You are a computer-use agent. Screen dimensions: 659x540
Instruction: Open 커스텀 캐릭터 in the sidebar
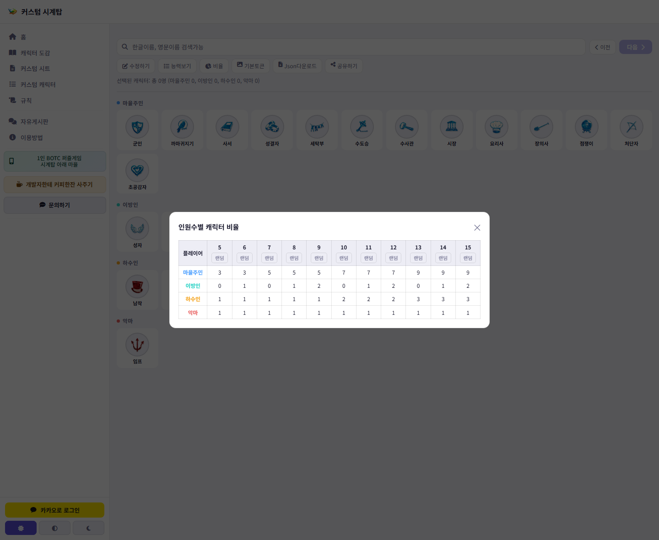tap(55, 84)
